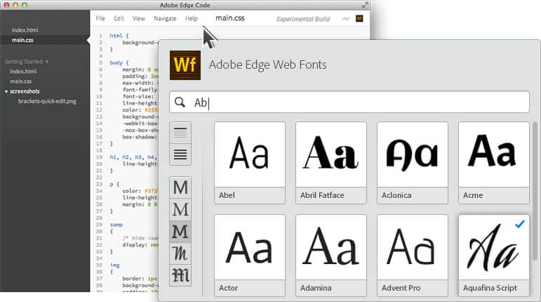
Task: Open main.css under Getting Started
Action: pos(21,81)
